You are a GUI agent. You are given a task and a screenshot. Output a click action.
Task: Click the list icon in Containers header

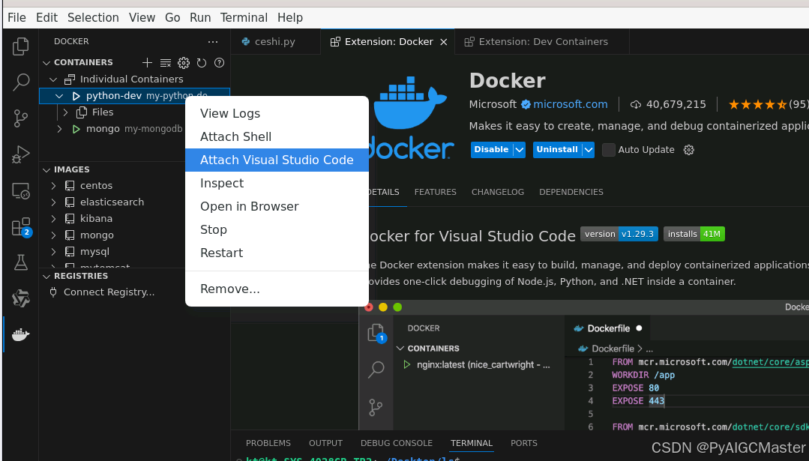click(x=166, y=63)
